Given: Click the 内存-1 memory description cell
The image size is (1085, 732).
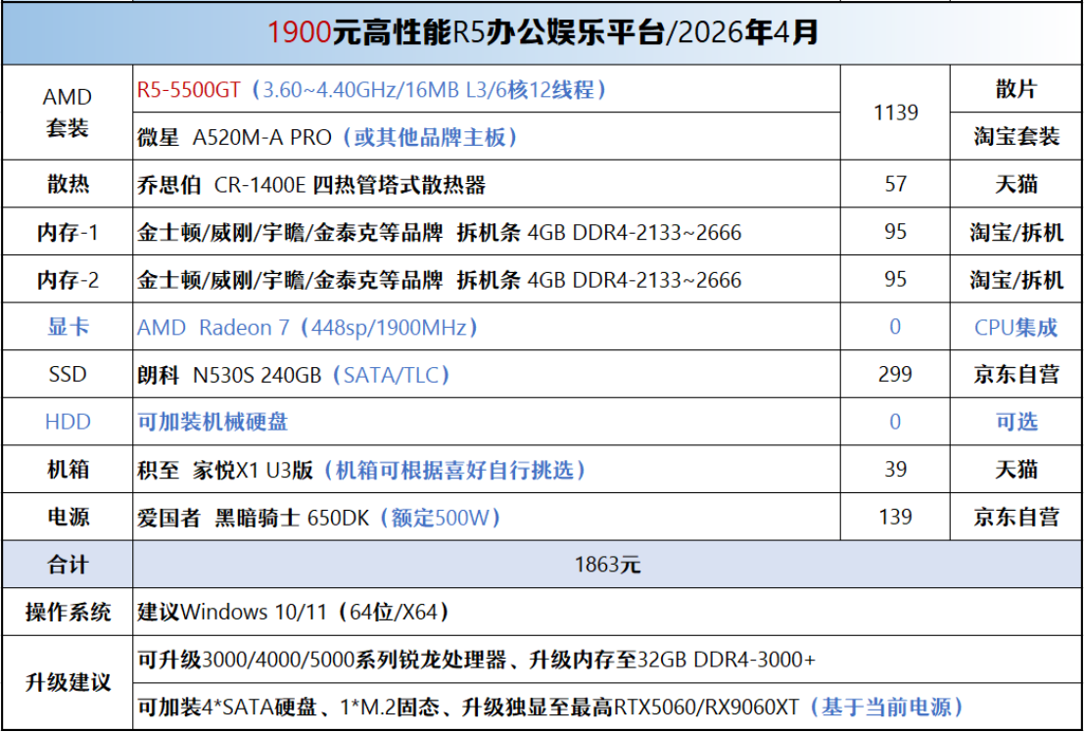Looking at the screenshot, I should point(486,232).
